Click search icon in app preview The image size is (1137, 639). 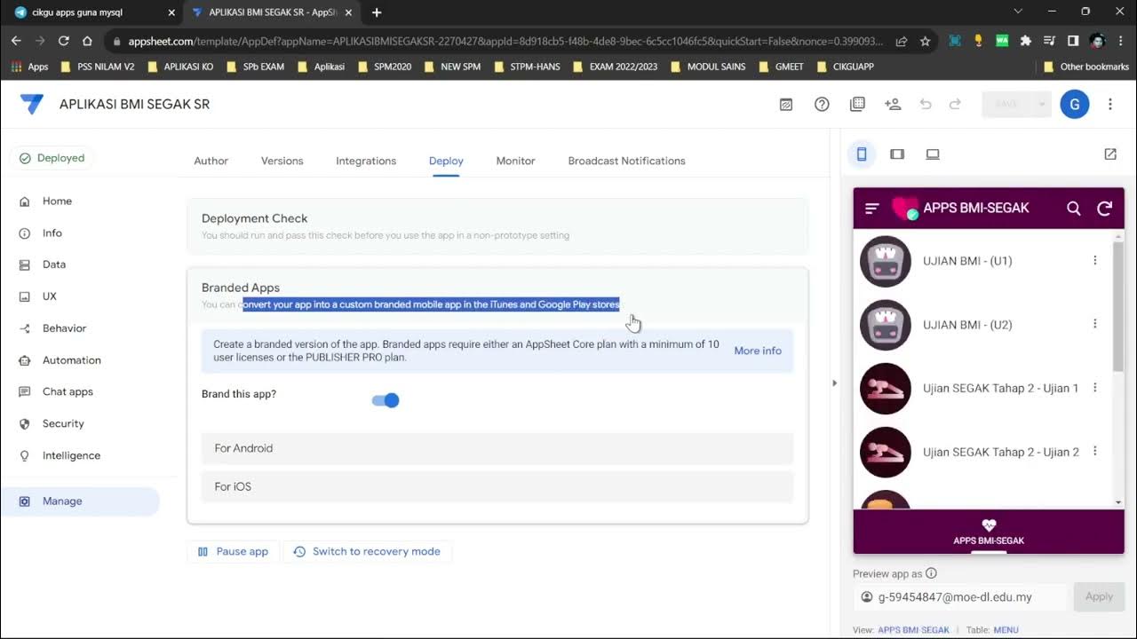1073,209
